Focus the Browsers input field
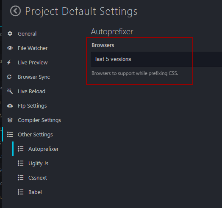The height and width of the screenshot is (208, 222). coord(156,59)
